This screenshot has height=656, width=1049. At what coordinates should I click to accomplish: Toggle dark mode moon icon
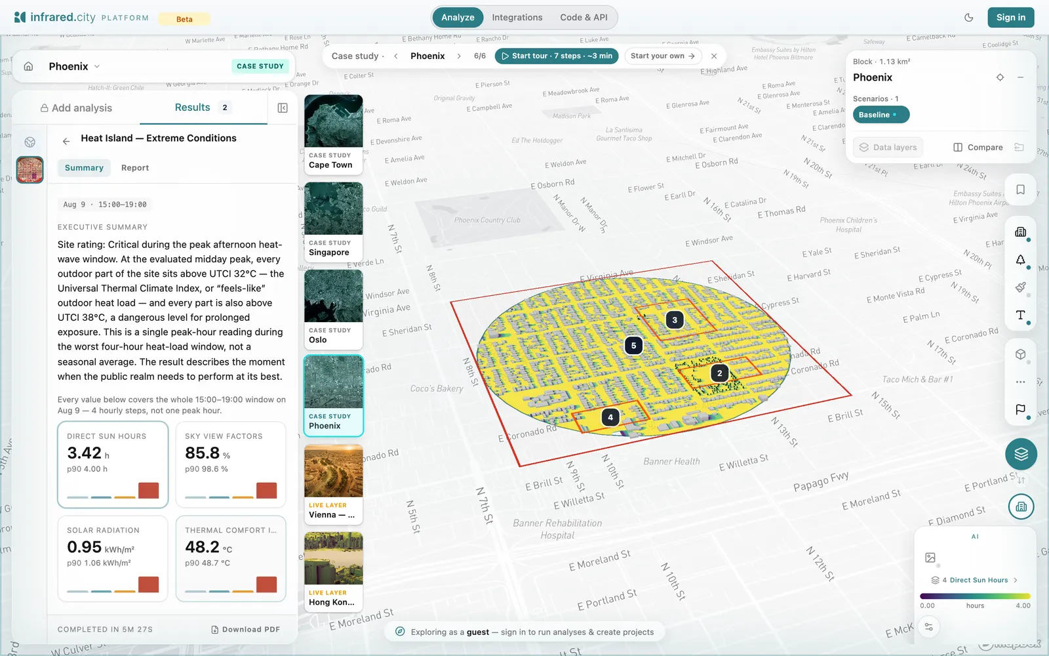click(x=969, y=18)
